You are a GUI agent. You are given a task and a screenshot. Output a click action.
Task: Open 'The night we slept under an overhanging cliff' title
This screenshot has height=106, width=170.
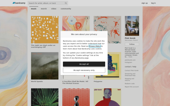43,46
